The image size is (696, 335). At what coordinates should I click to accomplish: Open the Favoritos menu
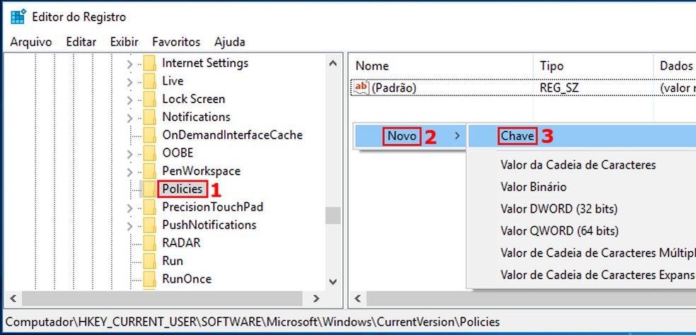click(x=176, y=42)
